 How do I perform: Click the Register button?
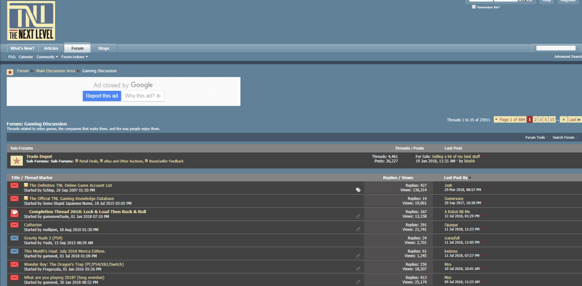(567, 1)
